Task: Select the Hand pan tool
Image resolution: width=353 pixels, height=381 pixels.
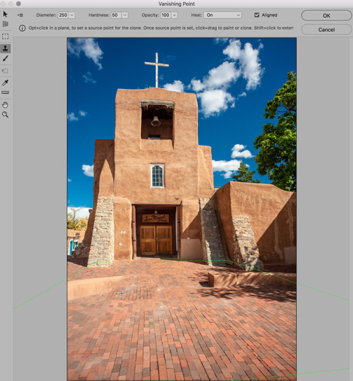Action: [x=5, y=105]
